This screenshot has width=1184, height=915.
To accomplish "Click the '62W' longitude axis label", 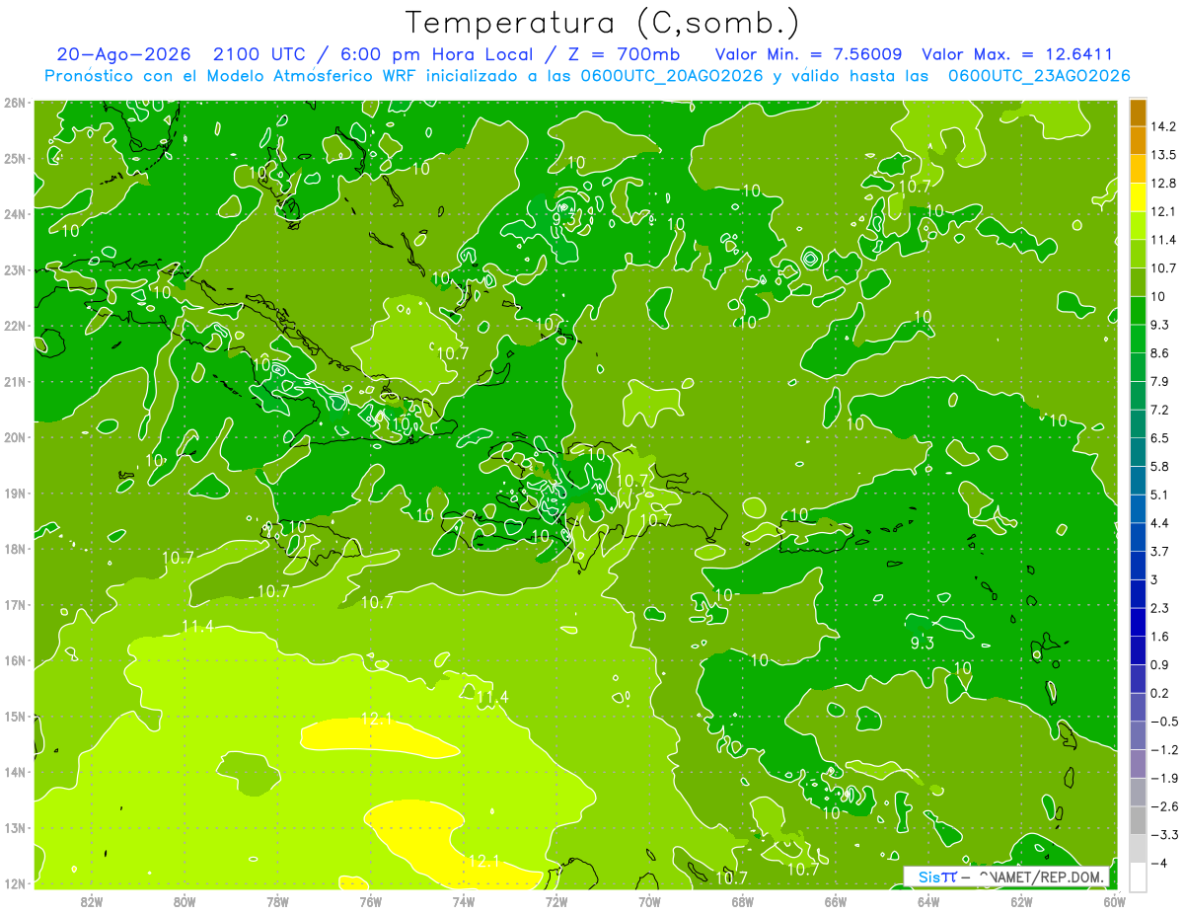I will (1021, 902).
